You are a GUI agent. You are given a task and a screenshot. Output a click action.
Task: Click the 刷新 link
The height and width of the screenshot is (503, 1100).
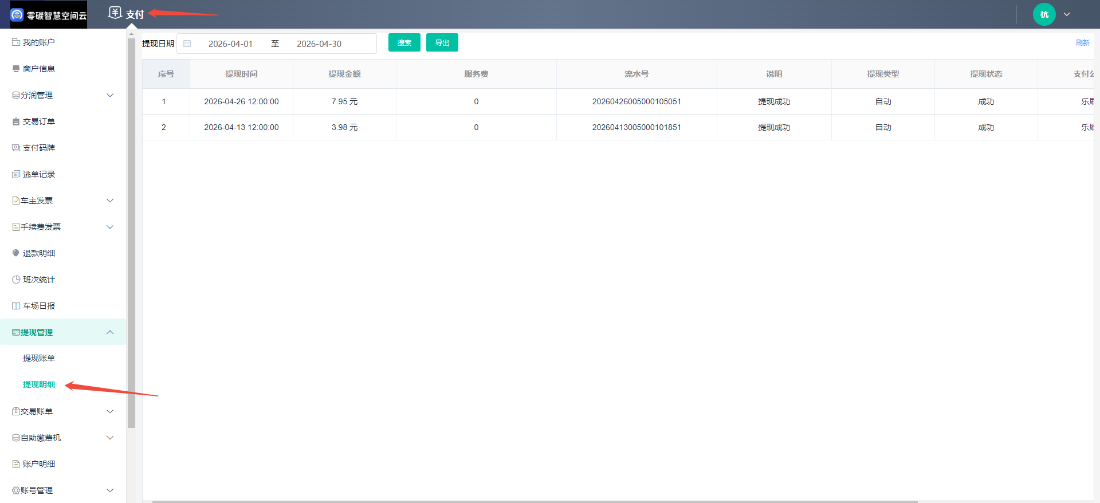(1082, 43)
